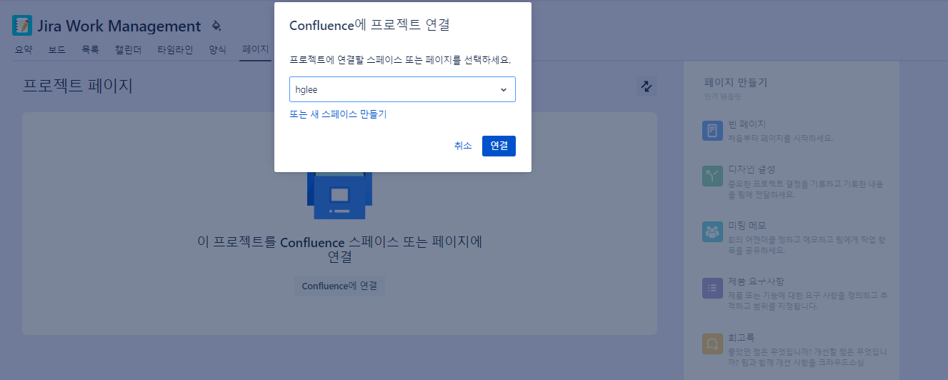Click the 연결 button in dialog
The height and width of the screenshot is (380, 948).
coord(499,146)
